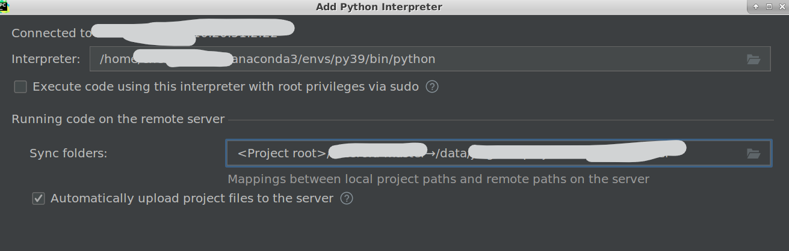Show help for automatic upload option
Viewport: 789px width, 251px height.
coord(346,198)
